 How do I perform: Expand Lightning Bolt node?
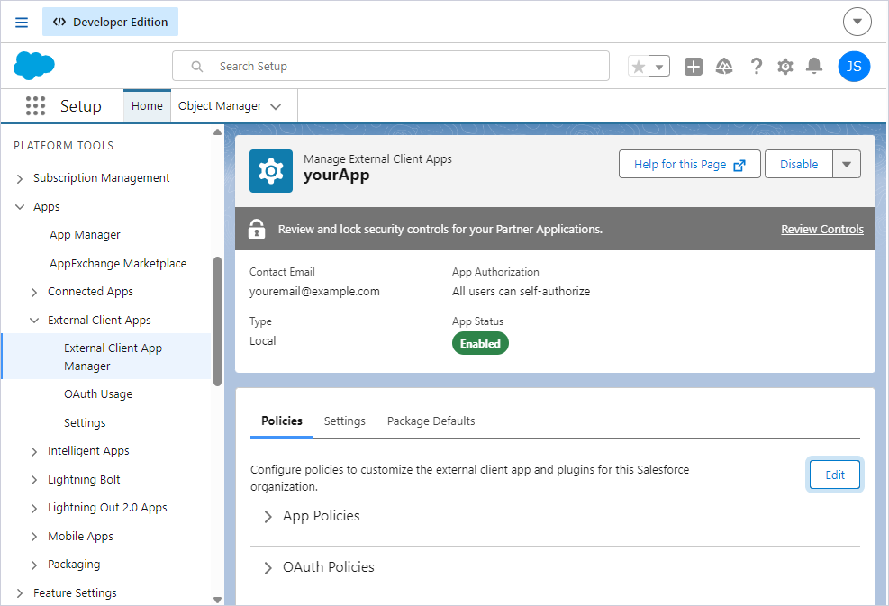34,480
